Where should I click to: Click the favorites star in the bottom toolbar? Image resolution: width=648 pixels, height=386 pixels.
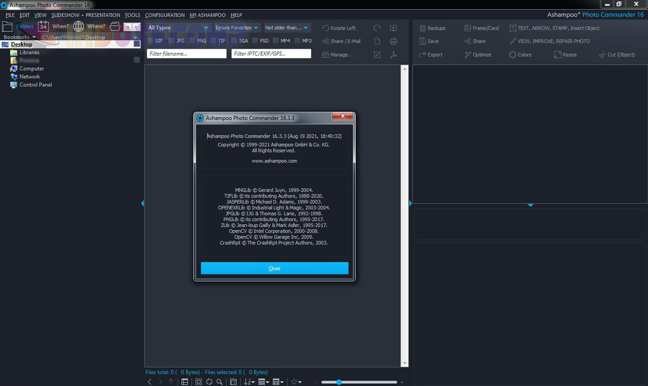[x=294, y=381]
